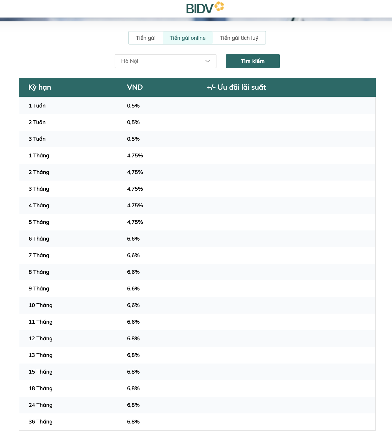Click the 4,75% rate for 2 Tháng

tap(135, 172)
